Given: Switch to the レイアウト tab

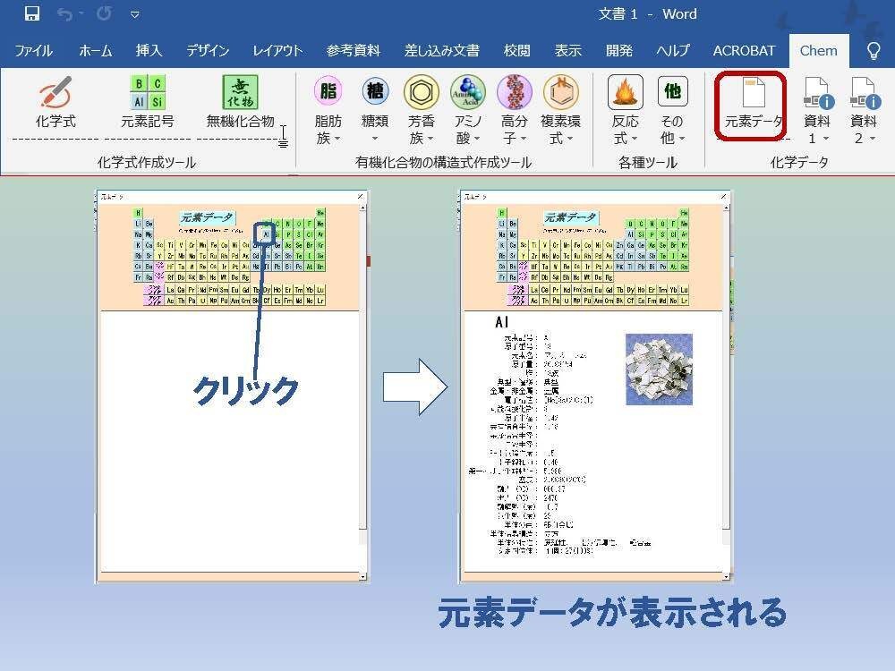Looking at the screenshot, I should click(x=277, y=51).
